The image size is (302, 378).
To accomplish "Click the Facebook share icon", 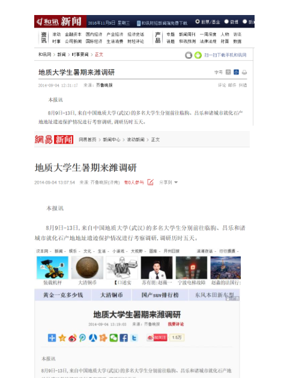I will click(x=124, y=338).
